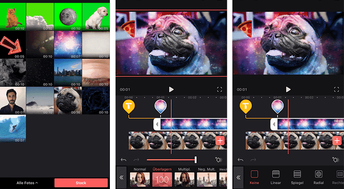The width and height of the screenshot is (344, 189).
Task: Add a clip with plus button in middle editor
Action: click(220, 141)
